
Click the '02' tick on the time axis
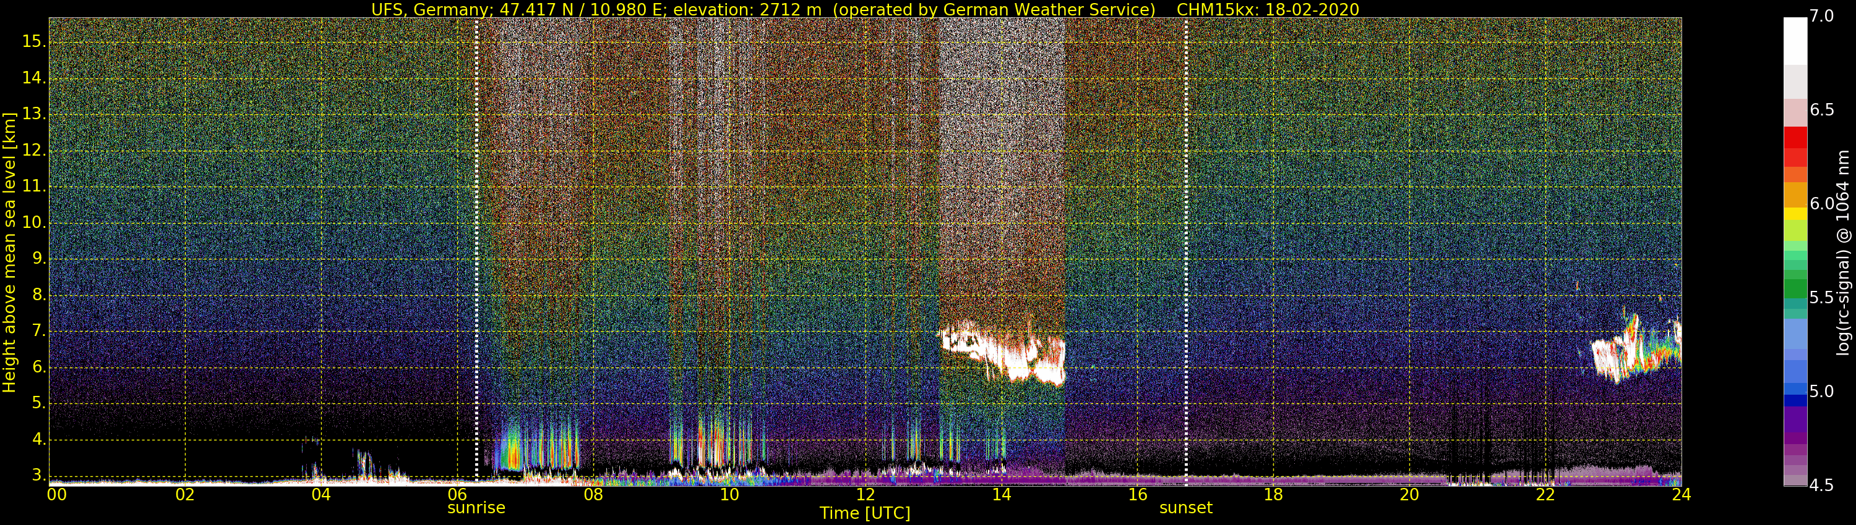click(x=185, y=494)
